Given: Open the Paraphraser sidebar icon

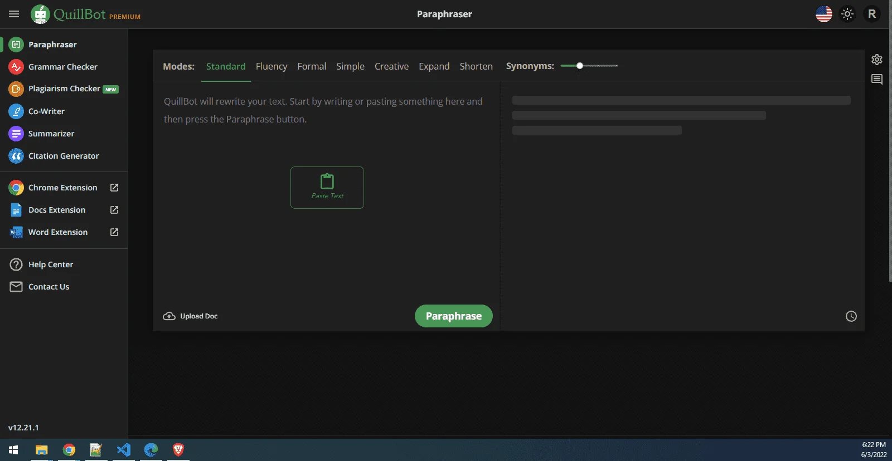Looking at the screenshot, I should (16, 45).
